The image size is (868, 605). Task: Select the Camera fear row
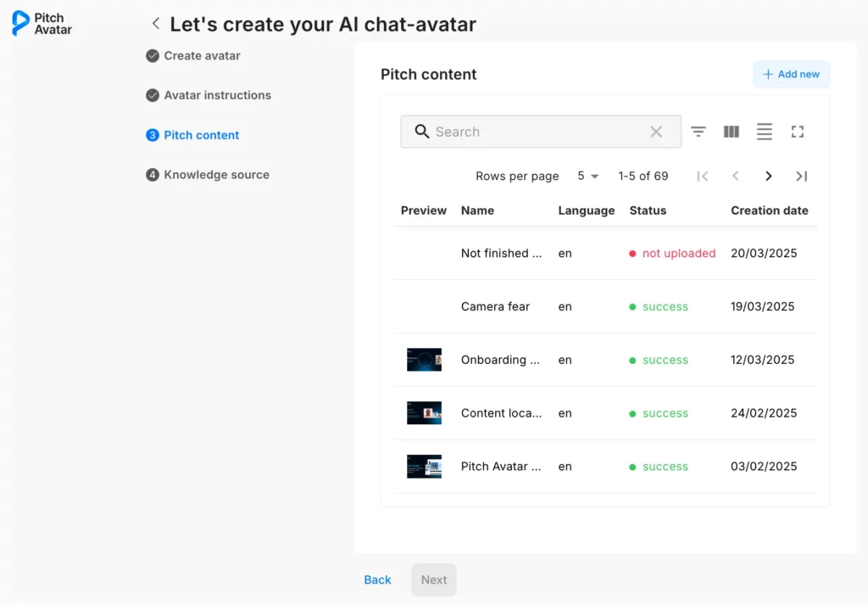pyautogui.click(x=495, y=306)
